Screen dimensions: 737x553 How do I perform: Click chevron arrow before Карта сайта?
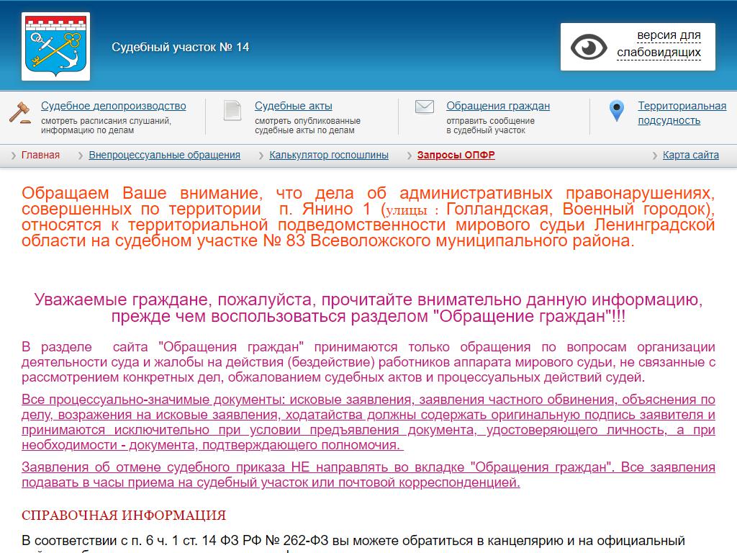[655, 156]
